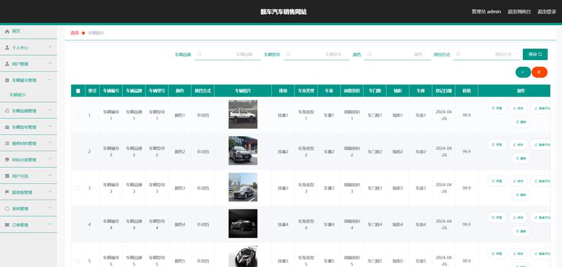Screen dimensions: 562x267
Task: Focus the 车辆品牌 search input
Action: click(x=228, y=55)
